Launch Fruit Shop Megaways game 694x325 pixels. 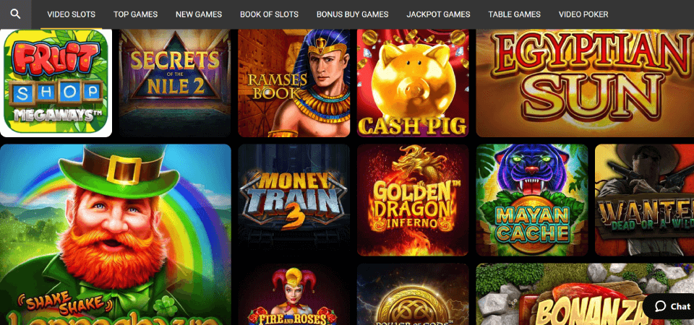(x=56, y=83)
